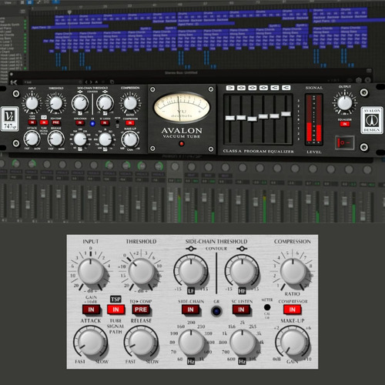The width and height of the screenshot is (385, 385).
Task: Click the Release knob on the black rack
Action: coord(56,139)
